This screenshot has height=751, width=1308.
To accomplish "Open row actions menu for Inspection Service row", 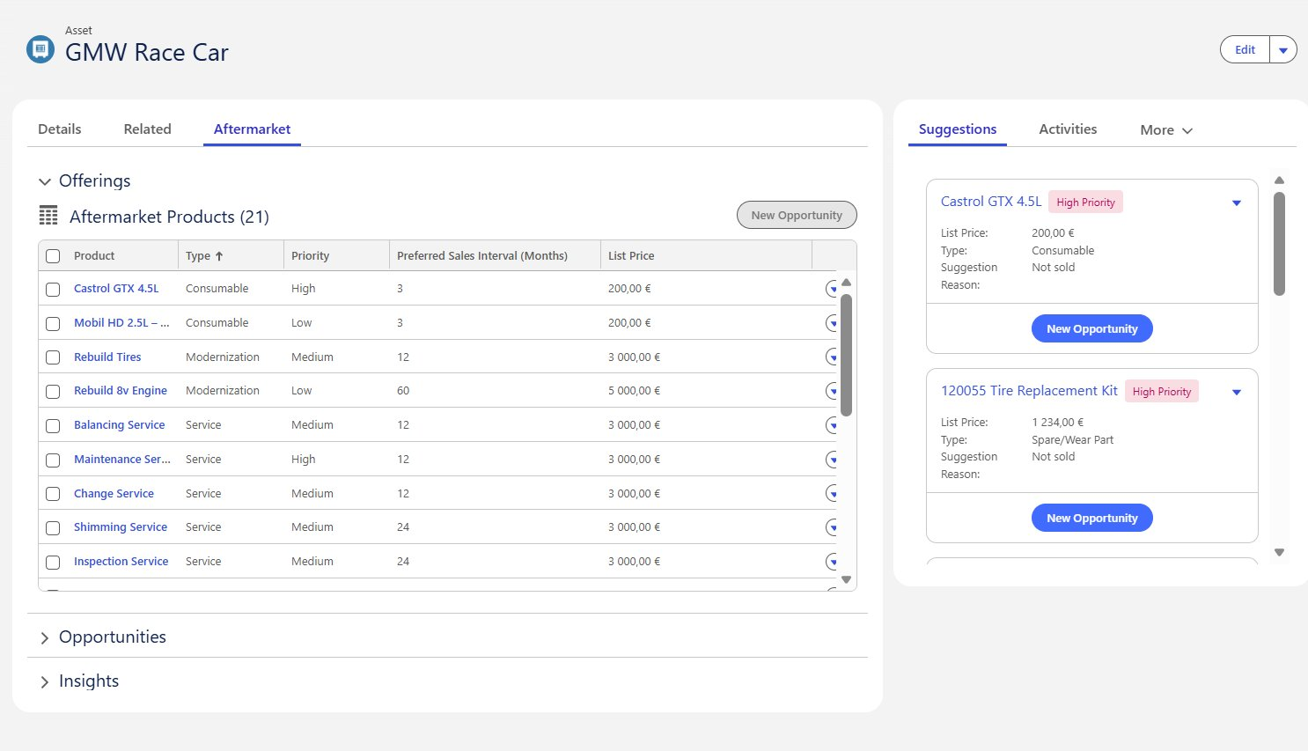I will (832, 562).
